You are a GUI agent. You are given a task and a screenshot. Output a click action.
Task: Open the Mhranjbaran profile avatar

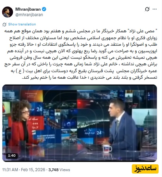click(8, 12)
